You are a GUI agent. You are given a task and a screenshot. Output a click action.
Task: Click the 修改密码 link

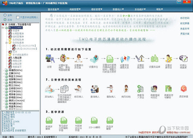(185, 18)
